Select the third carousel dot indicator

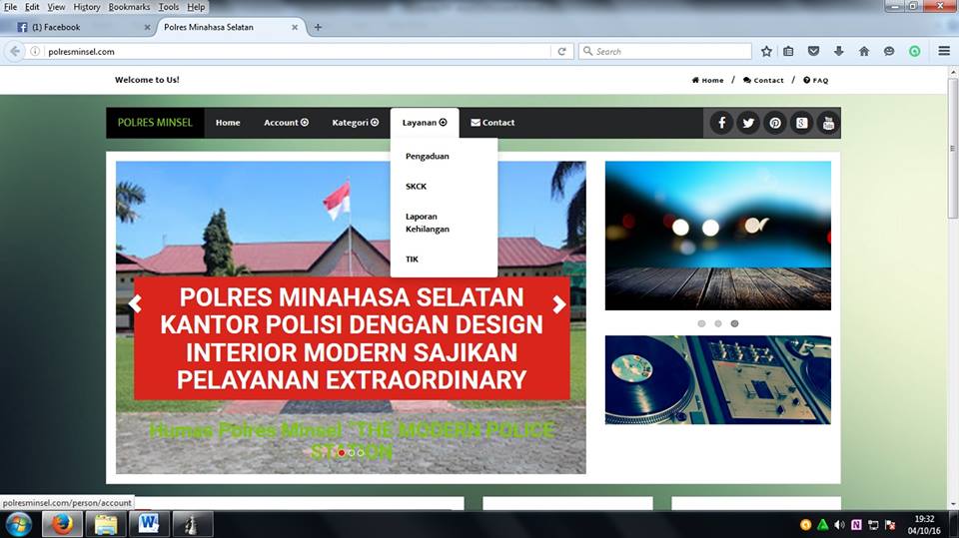(x=734, y=323)
